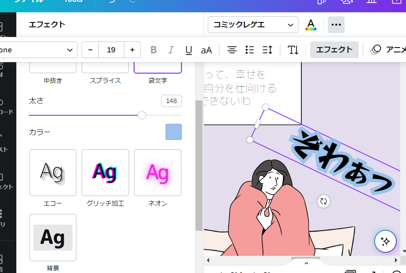406x273 pixels.
Task: Open the テキスト sidebar tab
Action: tap(4, 144)
